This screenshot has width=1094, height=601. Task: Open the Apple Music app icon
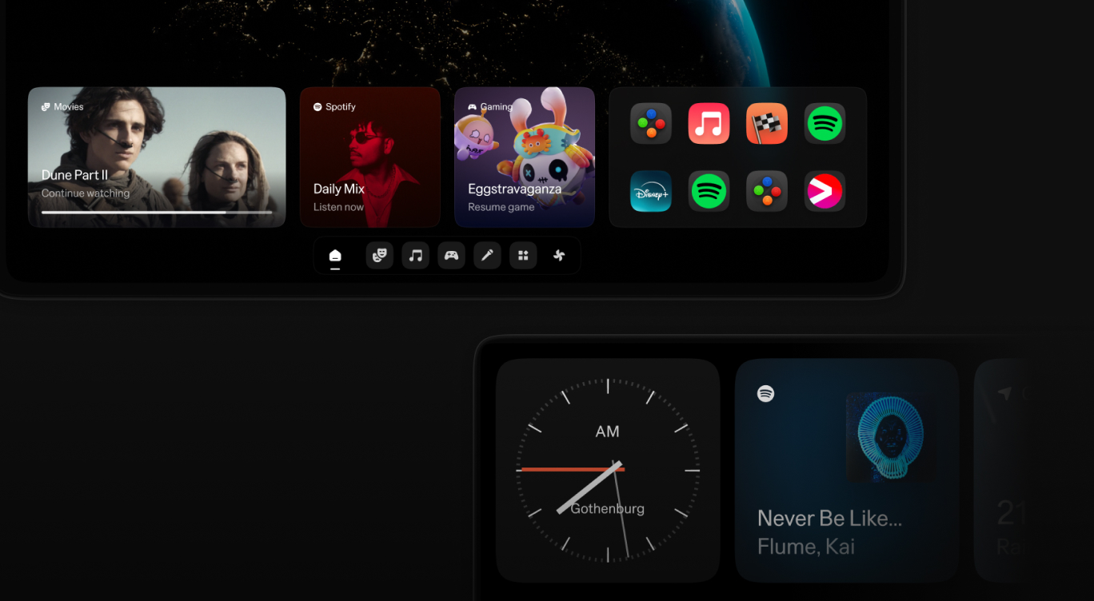click(709, 124)
